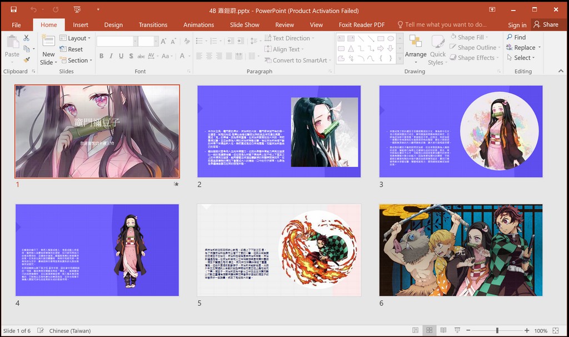
Task: Switch to the Slide Show tab
Action: point(244,24)
